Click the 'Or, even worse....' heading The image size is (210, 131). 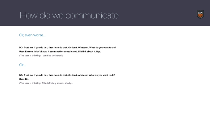tap(33, 35)
